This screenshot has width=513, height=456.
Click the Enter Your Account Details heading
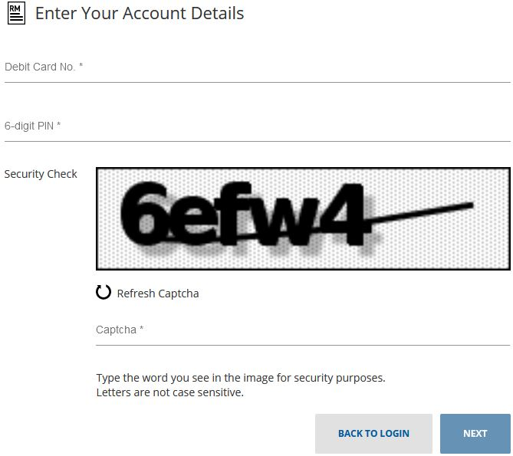[140, 14]
